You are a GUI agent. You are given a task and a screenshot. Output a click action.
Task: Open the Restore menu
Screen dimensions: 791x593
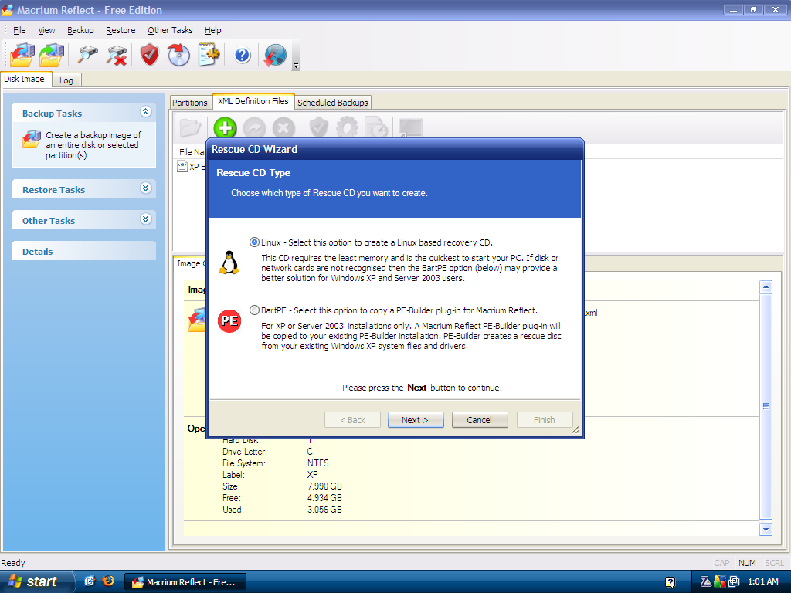pyautogui.click(x=121, y=30)
